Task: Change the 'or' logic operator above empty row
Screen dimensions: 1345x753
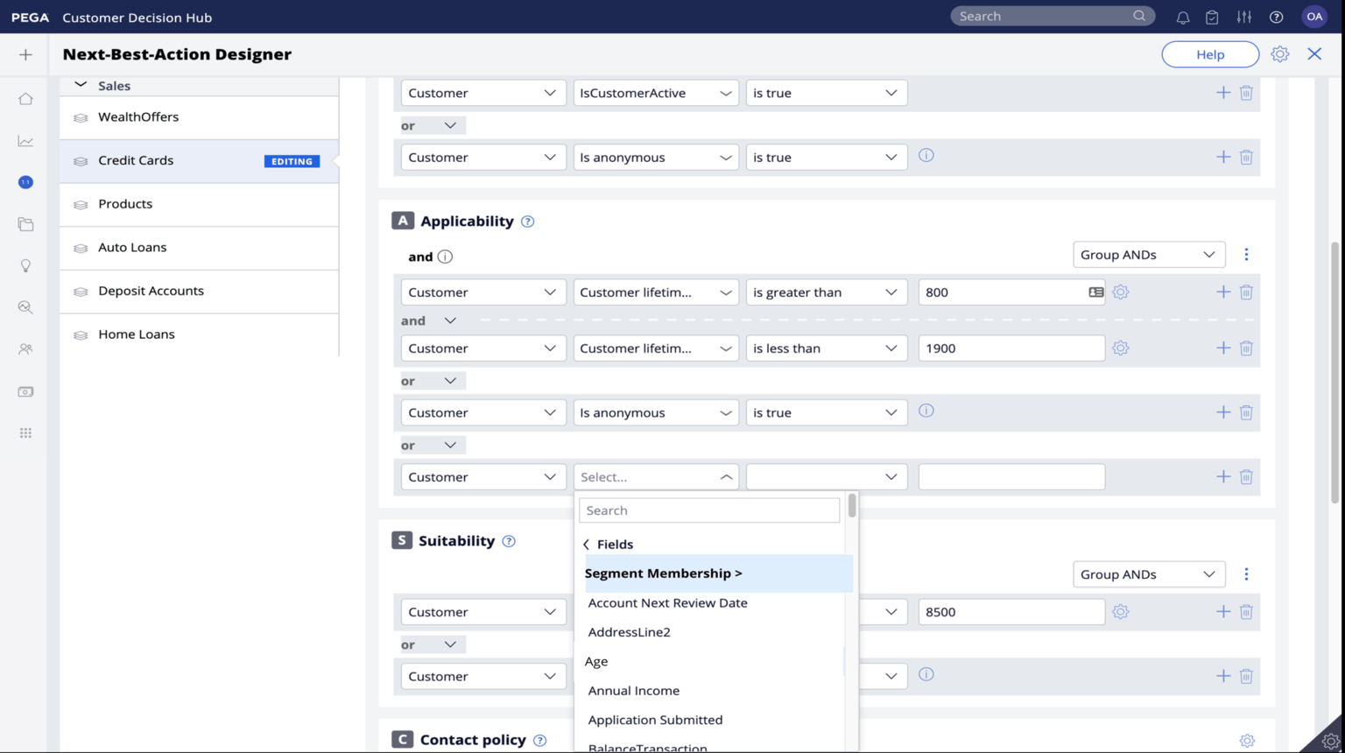Action: [x=429, y=446]
